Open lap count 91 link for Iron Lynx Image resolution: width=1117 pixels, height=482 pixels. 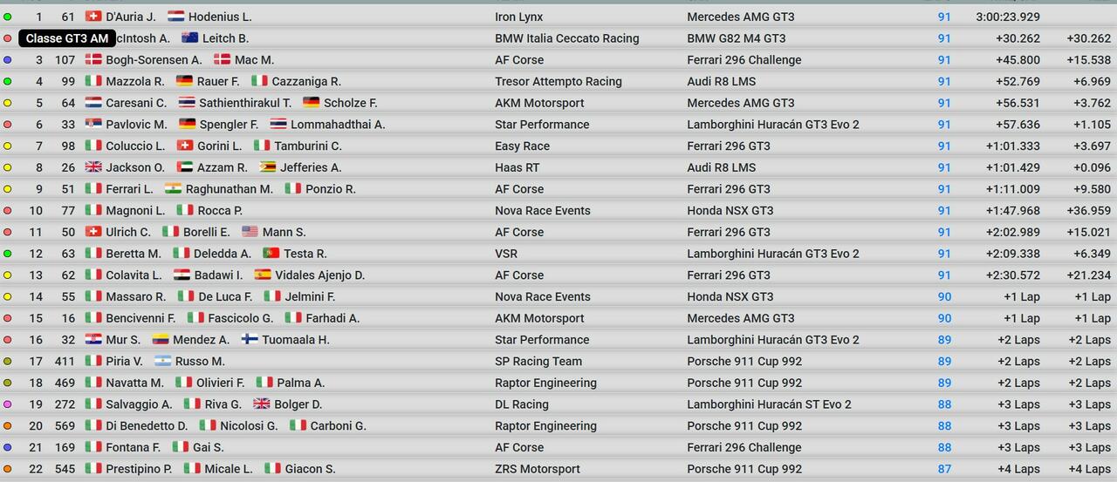pos(944,17)
